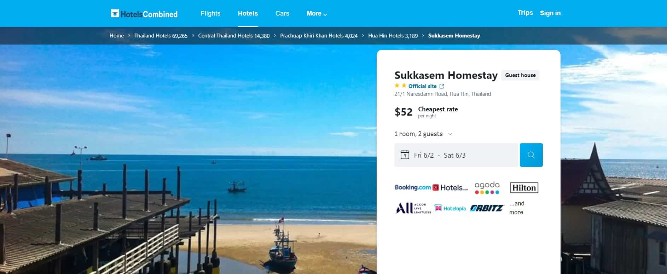Click the Hotelopia provider logo
Viewport: 667px width, 274px height.
click(450, 208)
